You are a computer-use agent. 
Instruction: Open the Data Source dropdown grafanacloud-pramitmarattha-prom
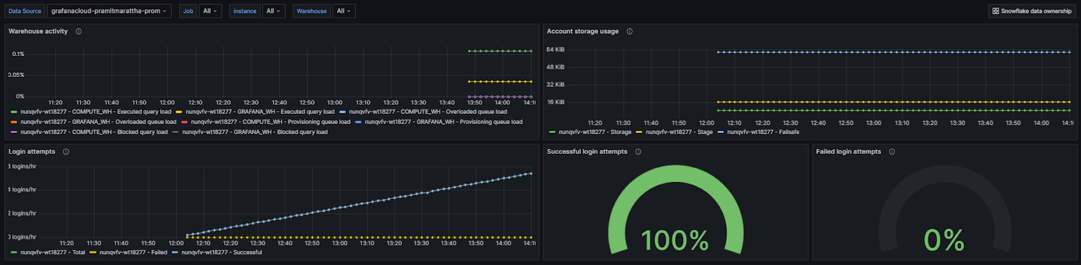pyautogui.click(x=109, y=11)
